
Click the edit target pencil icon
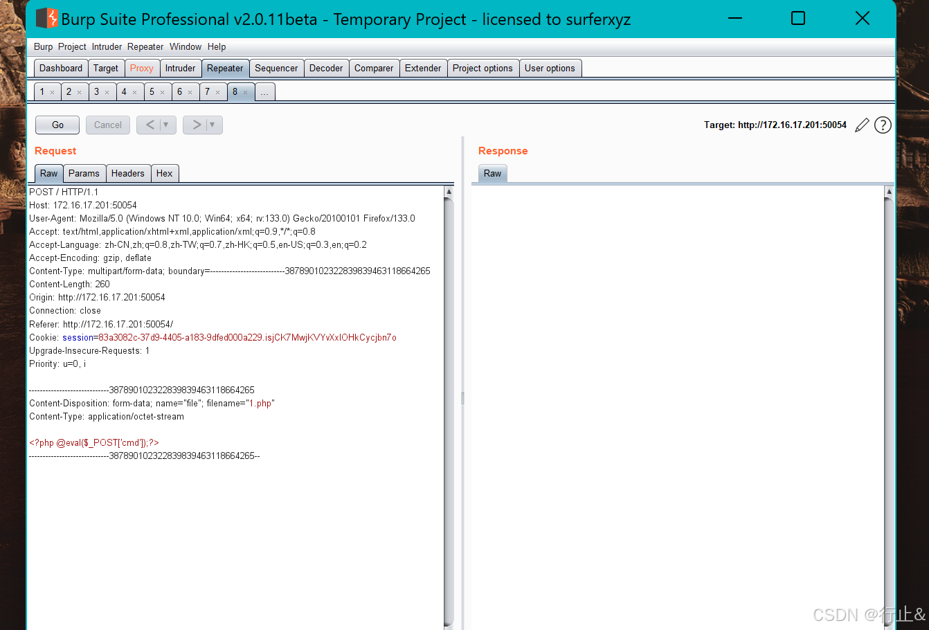[x=862, y=125]
